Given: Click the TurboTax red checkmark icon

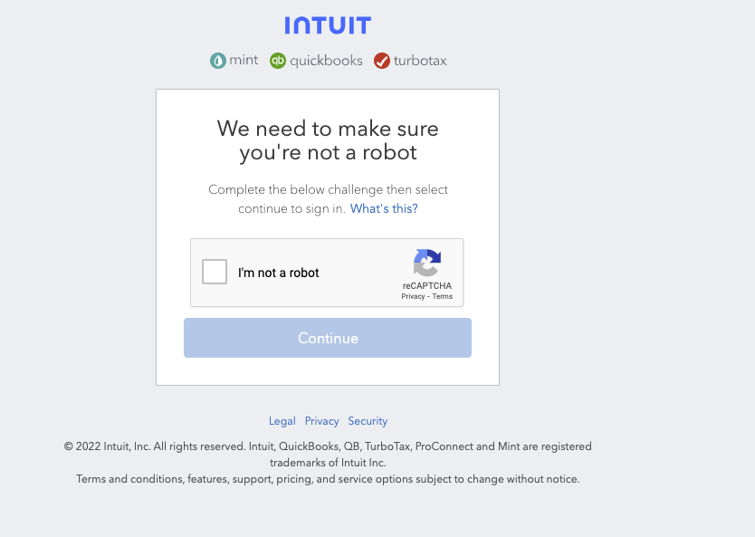Looking at the screenshot, I should (x=382, y=61).
